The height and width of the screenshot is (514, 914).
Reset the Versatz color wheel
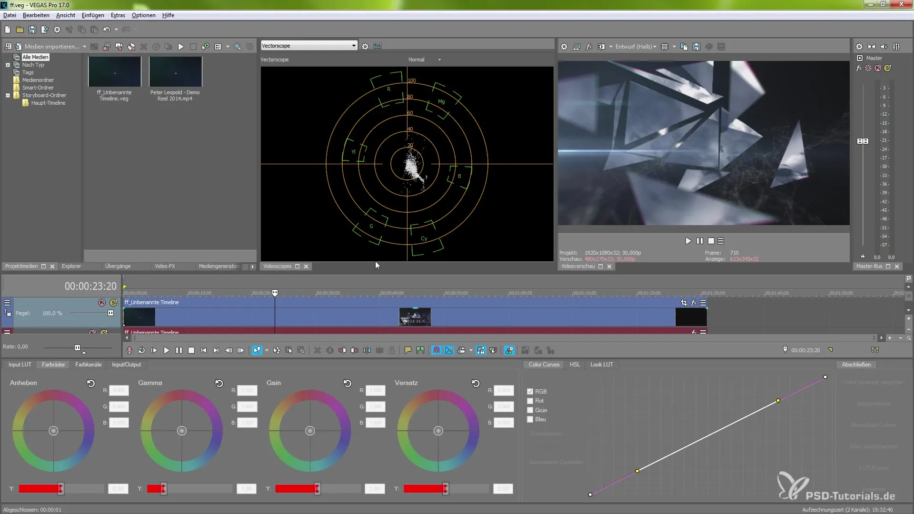476,383
